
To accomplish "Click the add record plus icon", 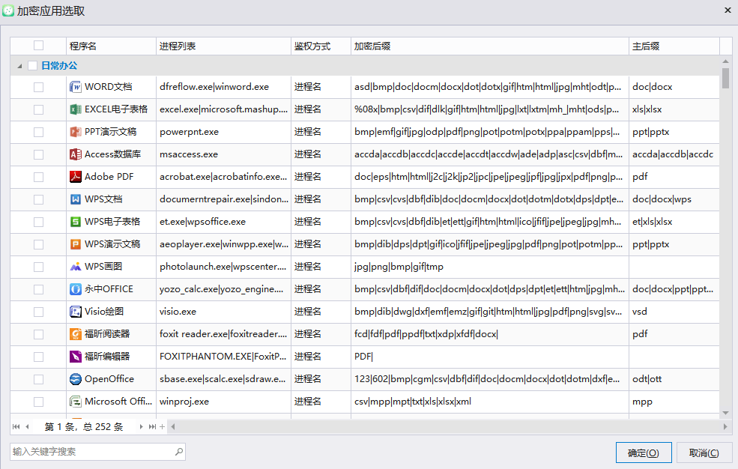I will [x=163, y=426].
